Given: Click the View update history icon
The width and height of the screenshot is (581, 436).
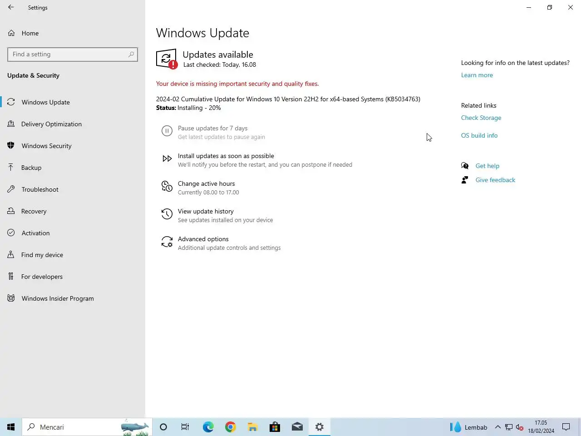Looking at the screenshot, I should pyautogui.click(x=167, y=214).
